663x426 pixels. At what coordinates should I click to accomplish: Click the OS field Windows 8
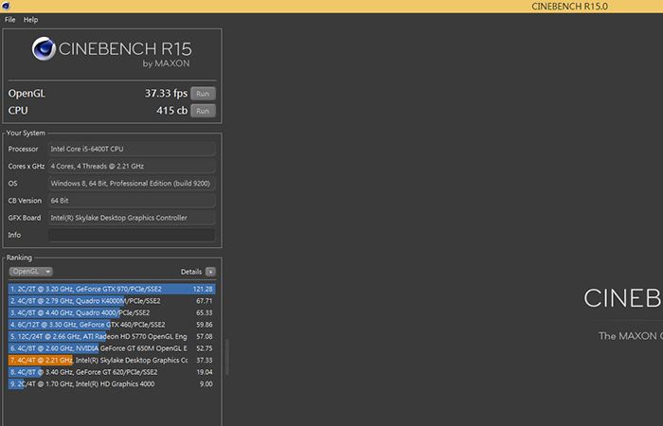(x=132, y=184)
